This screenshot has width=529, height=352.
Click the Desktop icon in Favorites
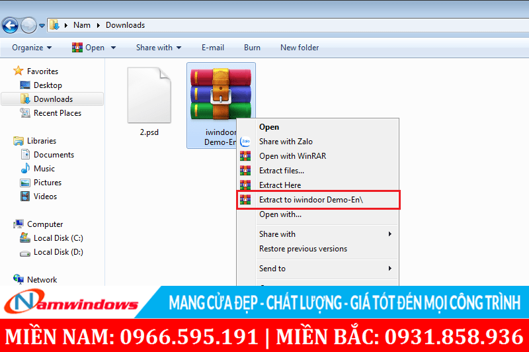click(x=25, y=85)
